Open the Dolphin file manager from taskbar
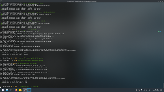This screenshot has width=164, height=92. coord(7,90)
